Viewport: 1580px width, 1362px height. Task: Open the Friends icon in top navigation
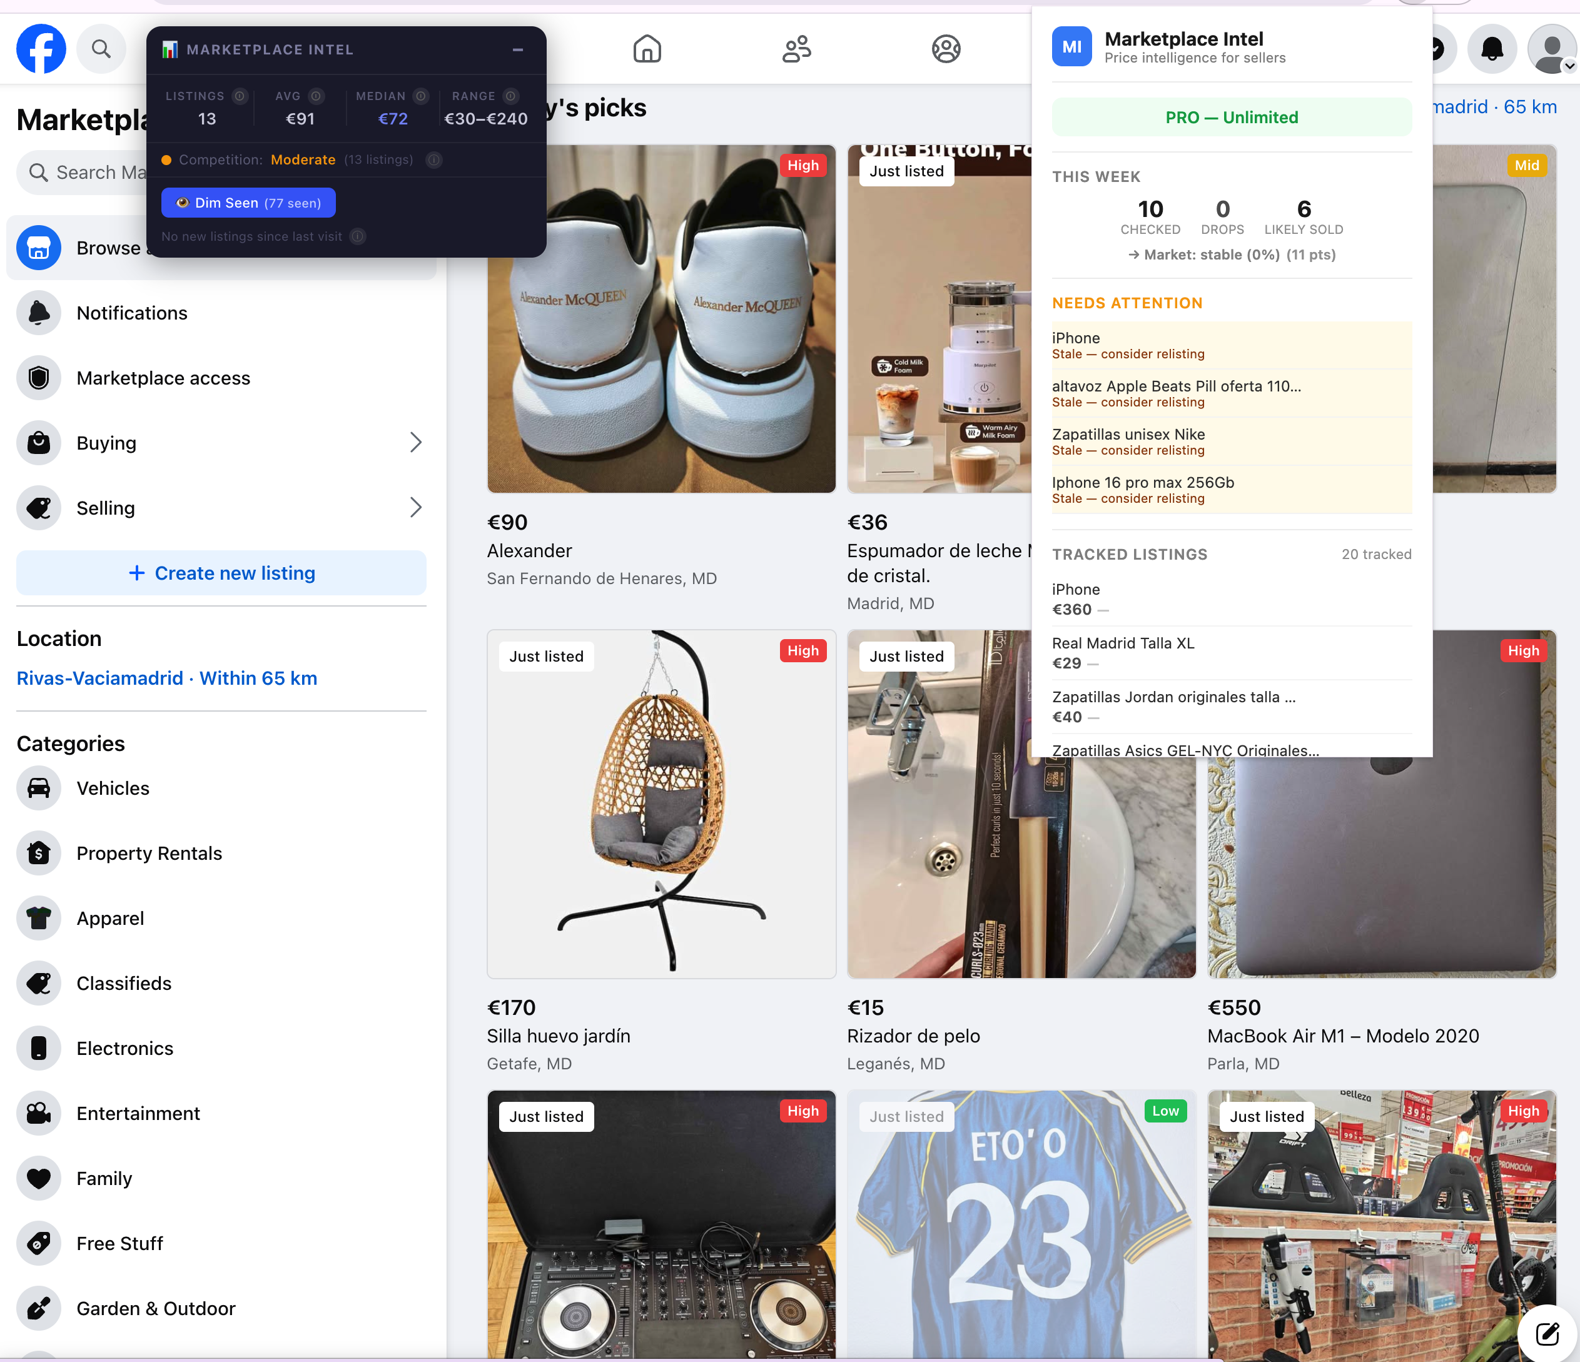[x=796, y=48]
